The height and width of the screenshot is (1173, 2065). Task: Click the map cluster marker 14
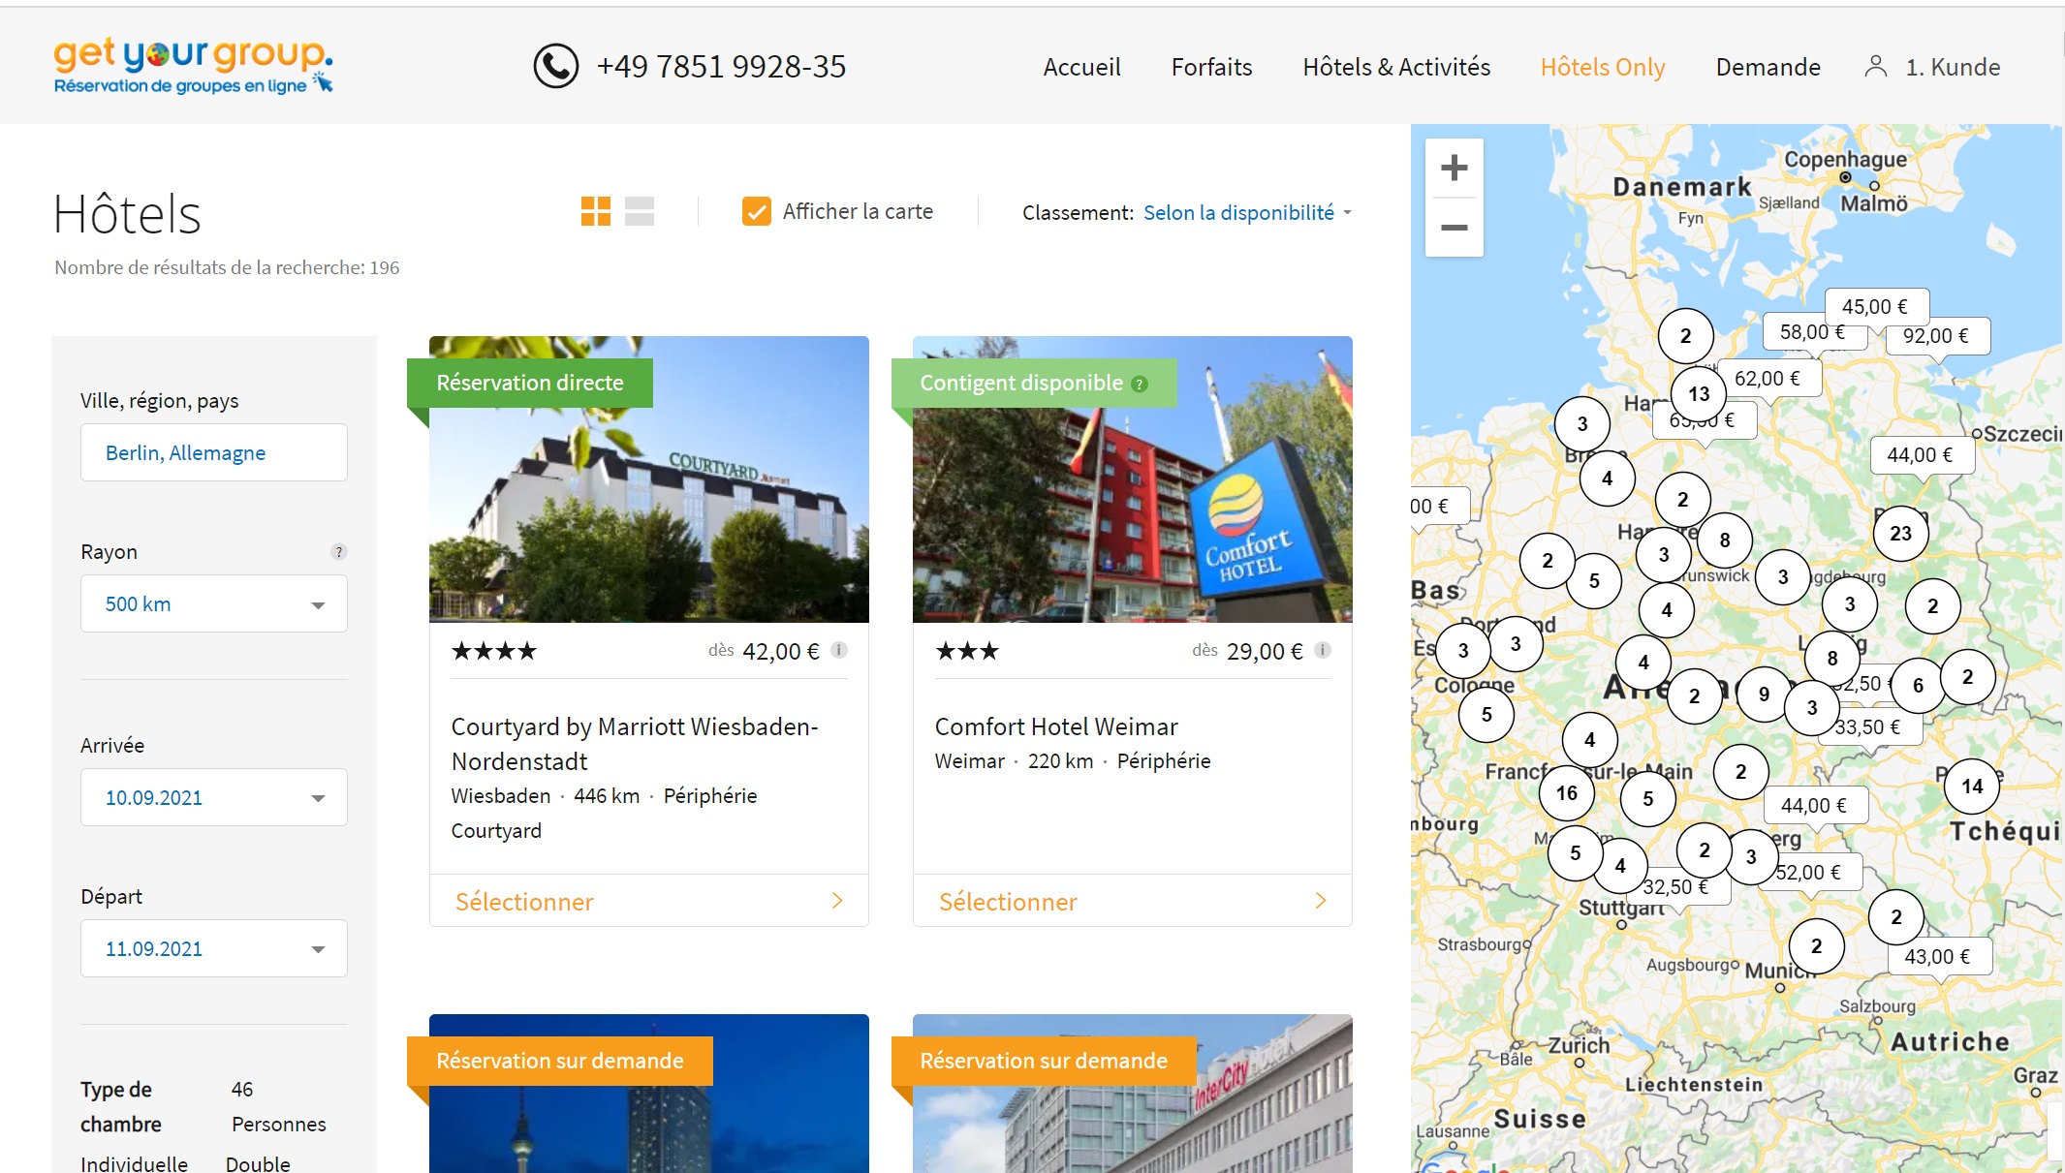(1972, 786)
